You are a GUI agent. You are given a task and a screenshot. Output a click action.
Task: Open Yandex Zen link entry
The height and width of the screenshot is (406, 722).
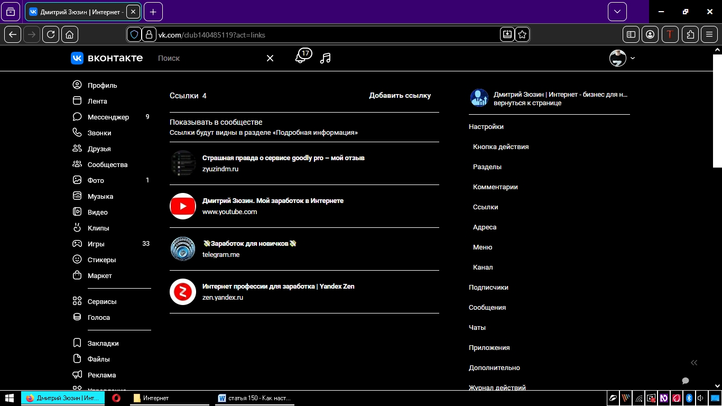click(278, 286)
